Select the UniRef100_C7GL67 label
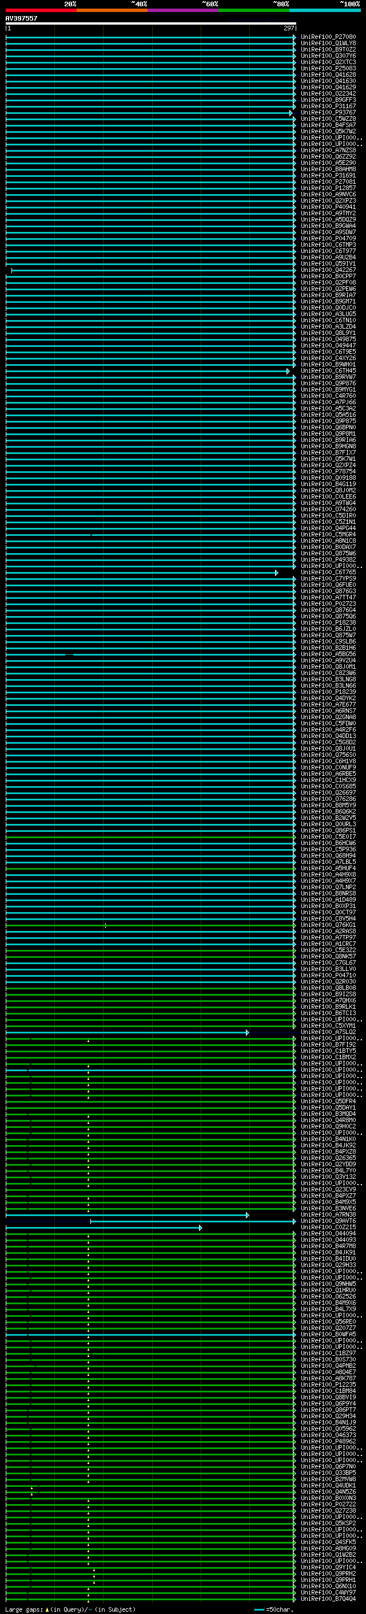366x1614 pixels. [x=328, y=962]
